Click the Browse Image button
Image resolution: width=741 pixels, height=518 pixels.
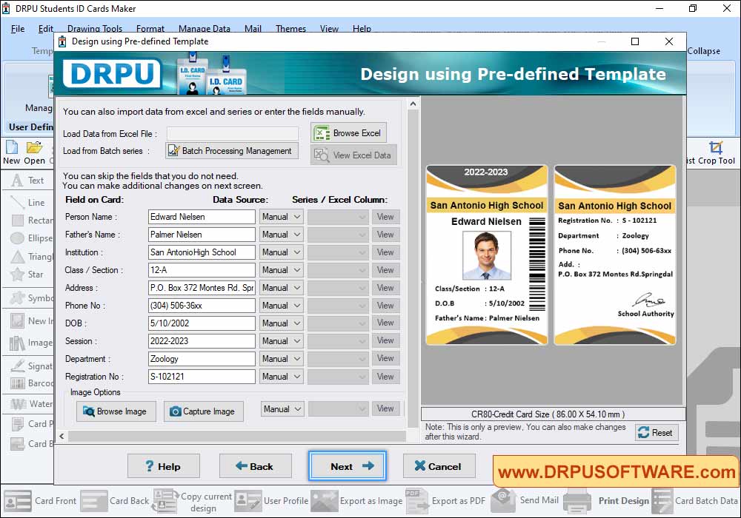tap(116, 411)
